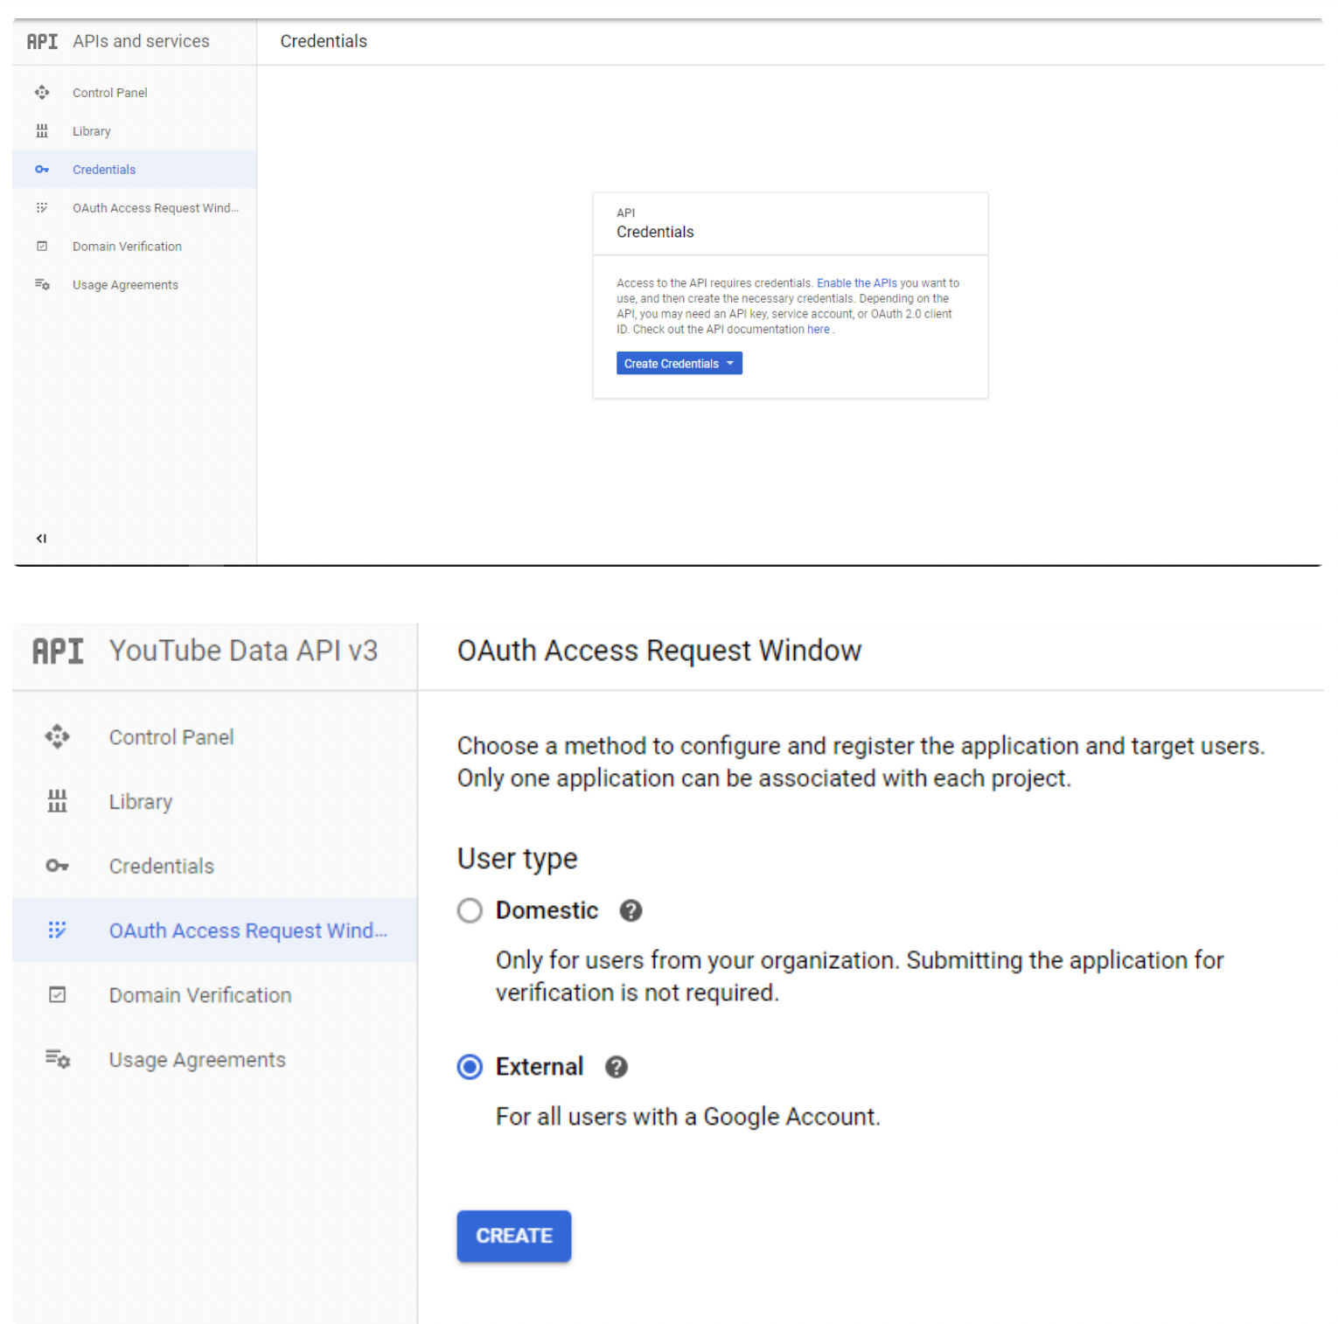Click the User type section heading

coord(518,859)
